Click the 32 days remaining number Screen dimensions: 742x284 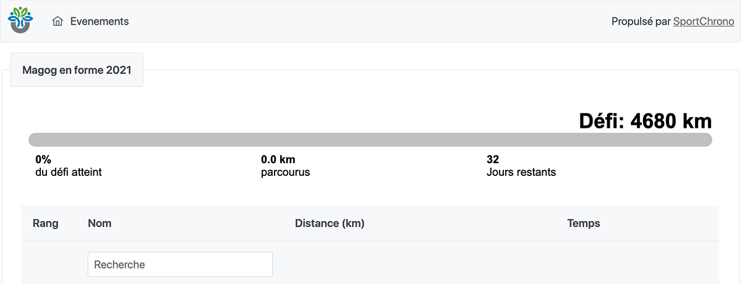click(x=493, y=159)
